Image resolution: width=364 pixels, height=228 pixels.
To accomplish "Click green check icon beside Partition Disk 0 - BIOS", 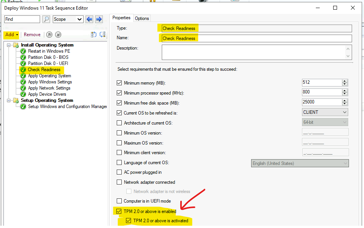I will pyautogui.click(x=23, y=57).
